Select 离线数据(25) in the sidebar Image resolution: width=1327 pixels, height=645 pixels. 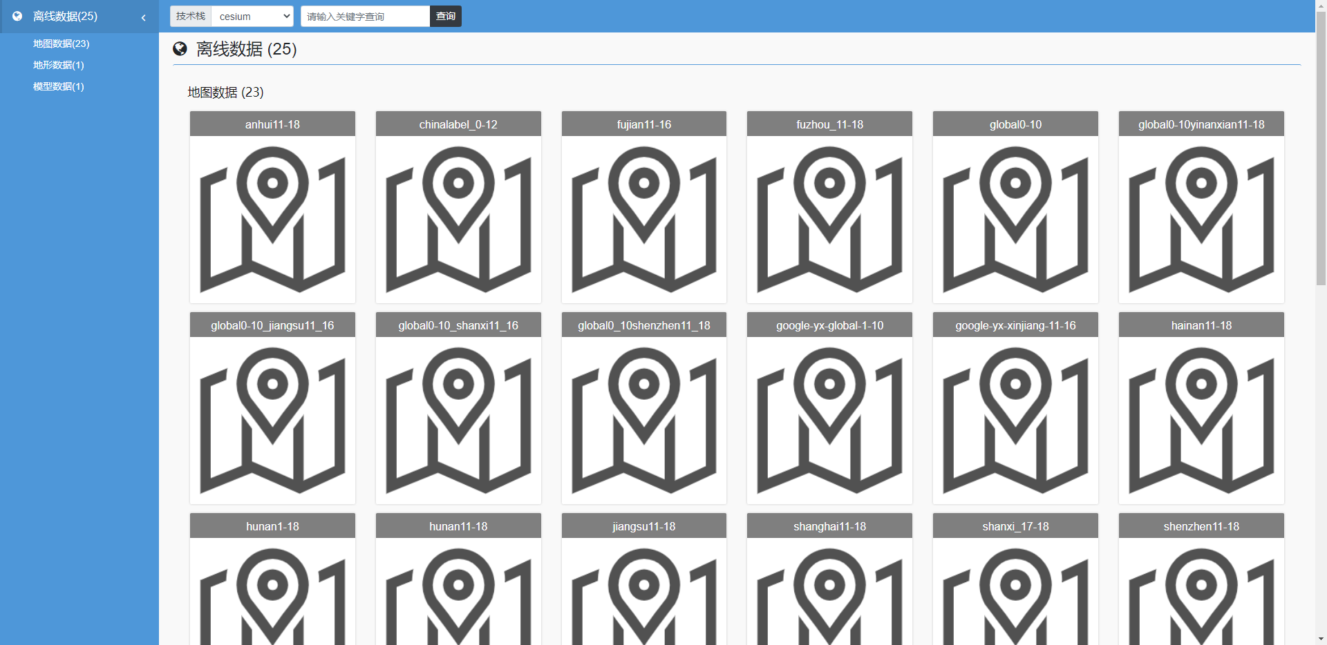(x=65, y=16)
